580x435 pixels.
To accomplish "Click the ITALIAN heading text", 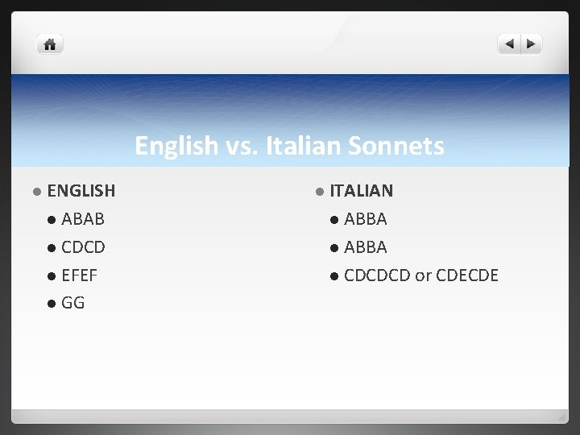I will point(361,191).
